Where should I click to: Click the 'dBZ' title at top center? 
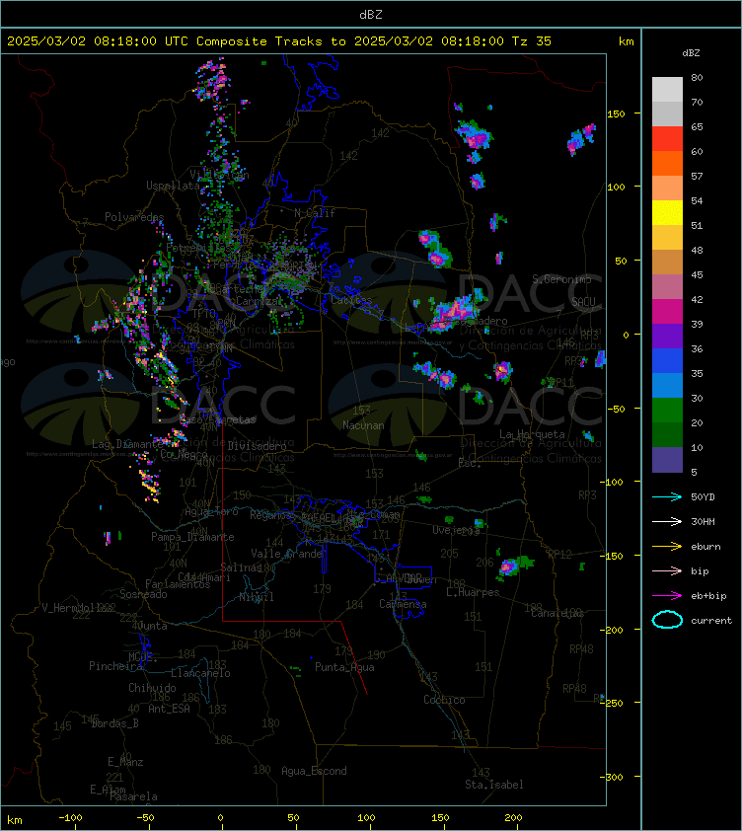[x=370, y=15]
